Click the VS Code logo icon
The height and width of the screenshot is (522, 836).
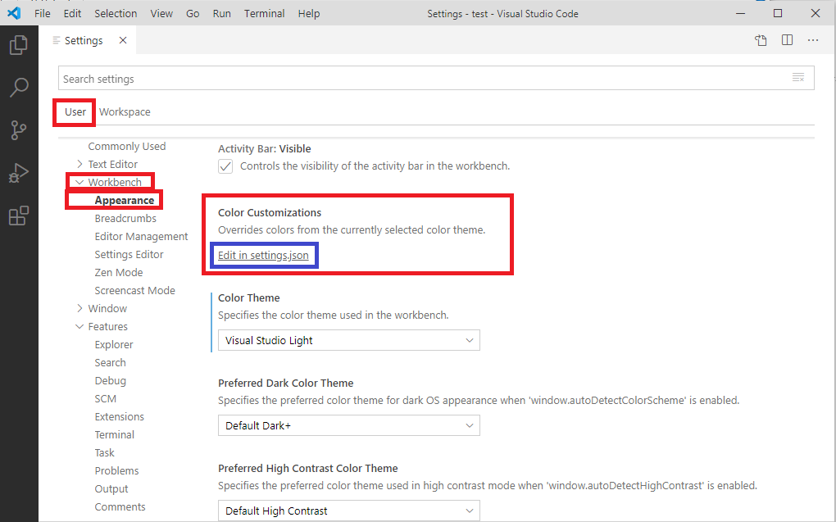(x=15, y=13)
